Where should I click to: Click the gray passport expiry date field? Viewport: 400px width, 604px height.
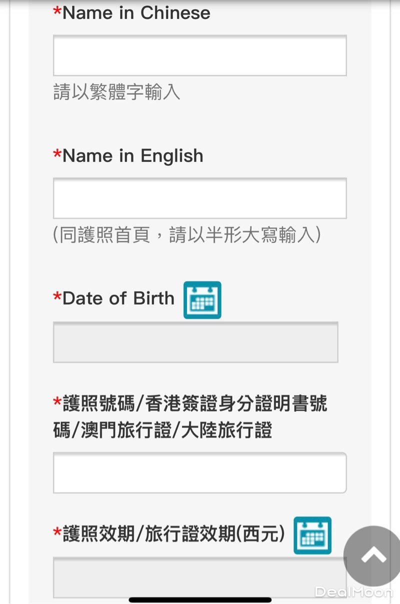pos(195,577)
